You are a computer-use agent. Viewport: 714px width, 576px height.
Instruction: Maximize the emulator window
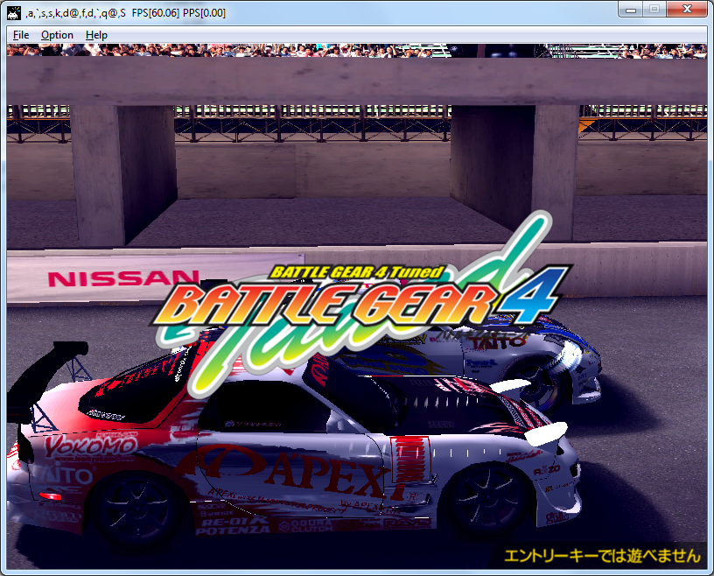click(x=654, y=9)
